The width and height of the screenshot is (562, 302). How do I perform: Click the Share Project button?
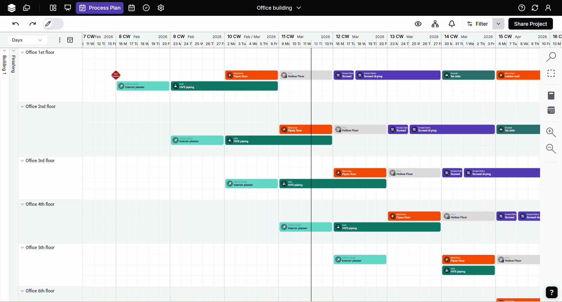point(530,24)
